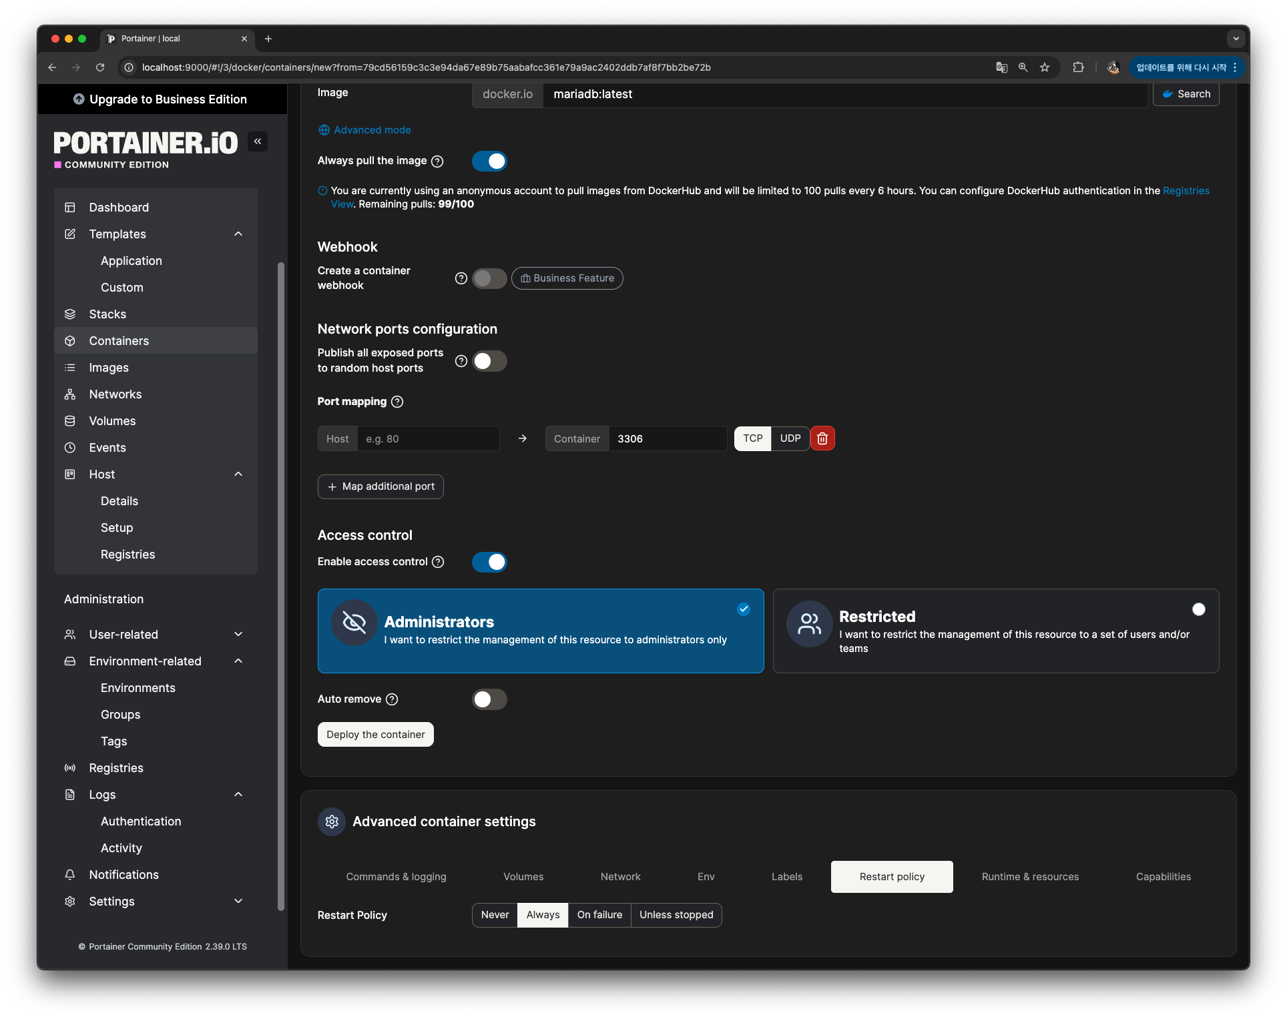Click the help icon next to Port mapping

397,402
